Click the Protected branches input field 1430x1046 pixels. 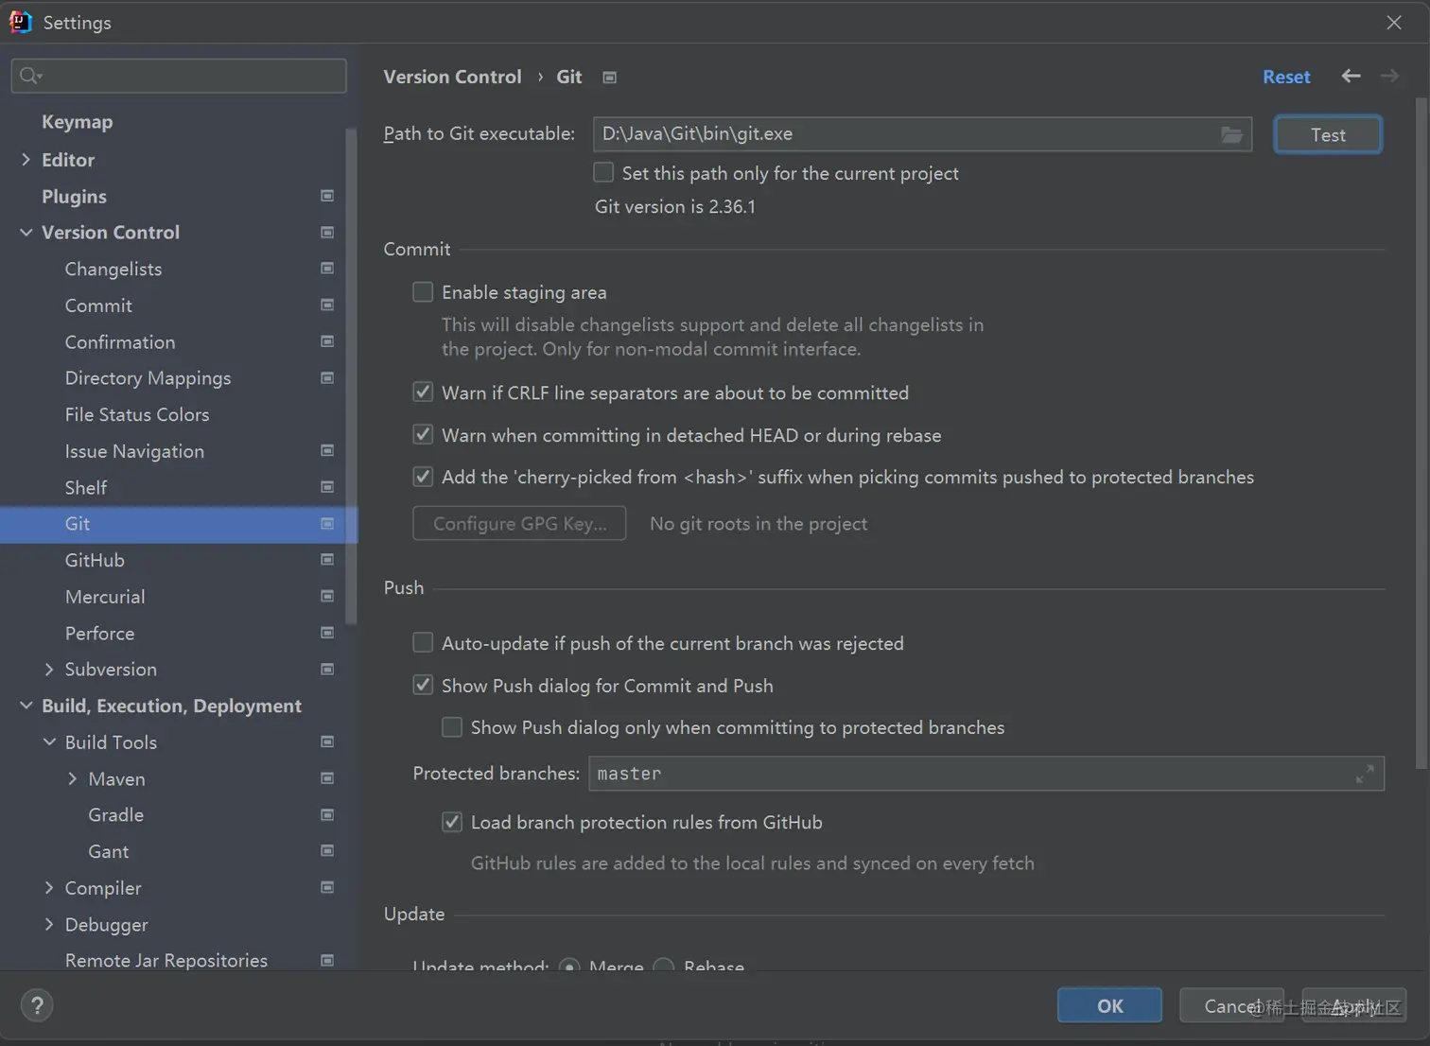coord(965,774)
